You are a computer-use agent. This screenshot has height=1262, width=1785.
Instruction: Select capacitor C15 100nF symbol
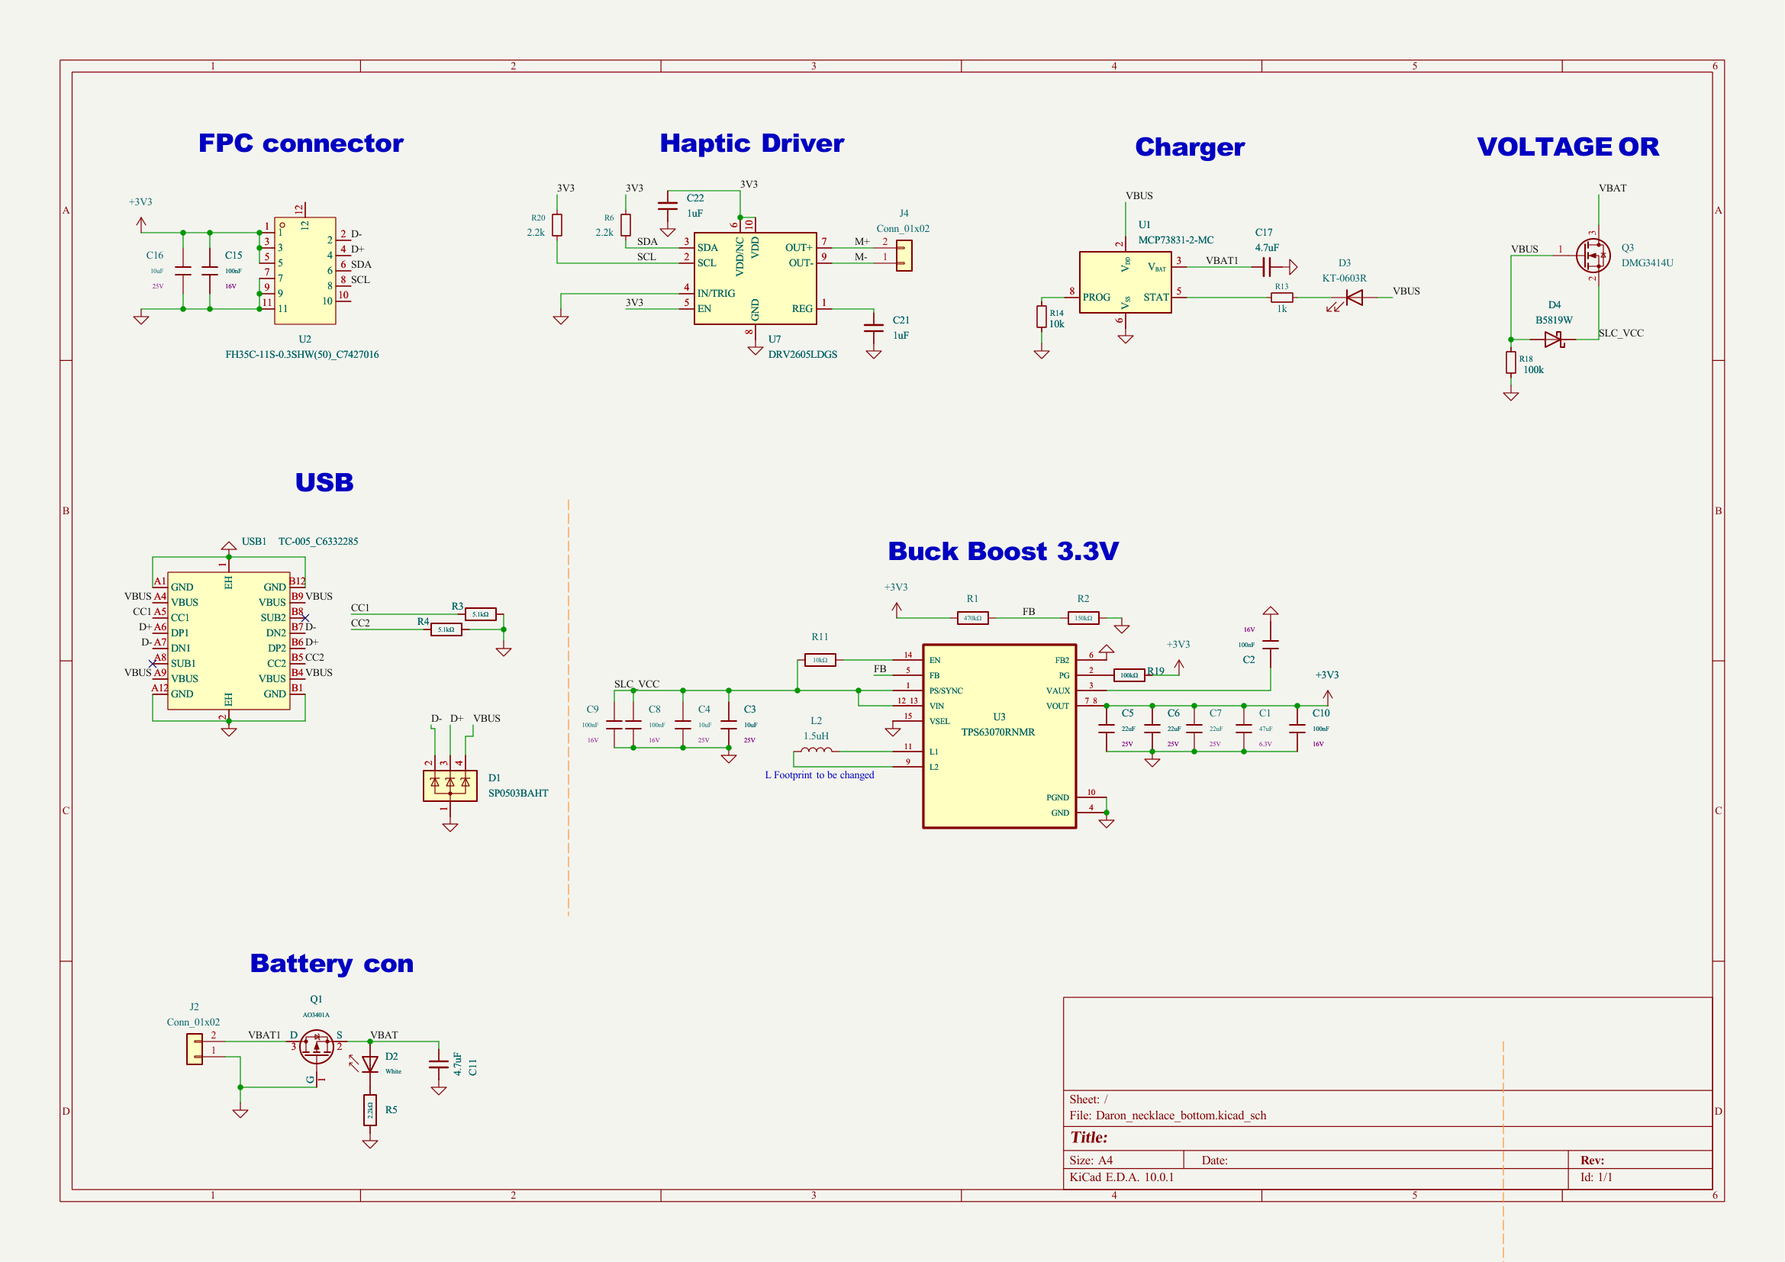click(x=209, y=270)
